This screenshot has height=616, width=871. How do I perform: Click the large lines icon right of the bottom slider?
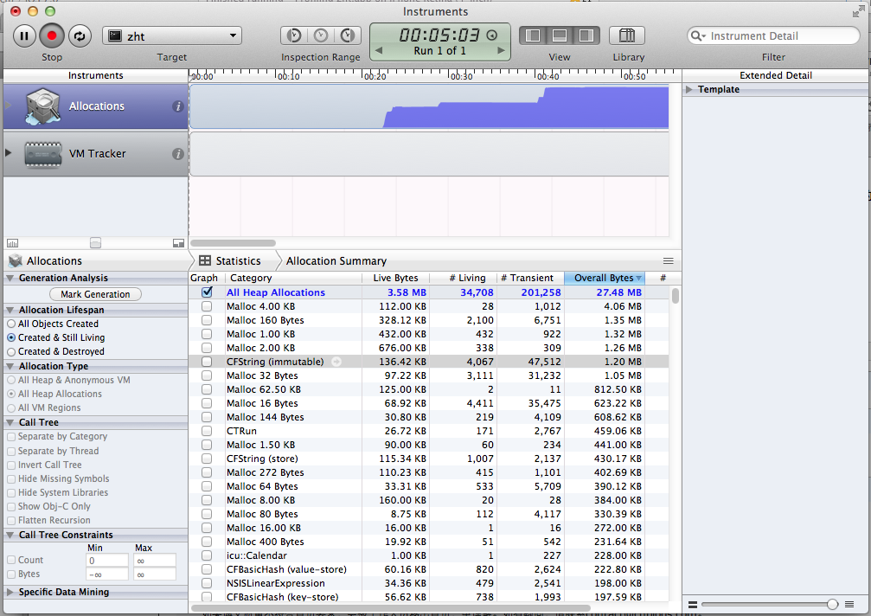849,605
